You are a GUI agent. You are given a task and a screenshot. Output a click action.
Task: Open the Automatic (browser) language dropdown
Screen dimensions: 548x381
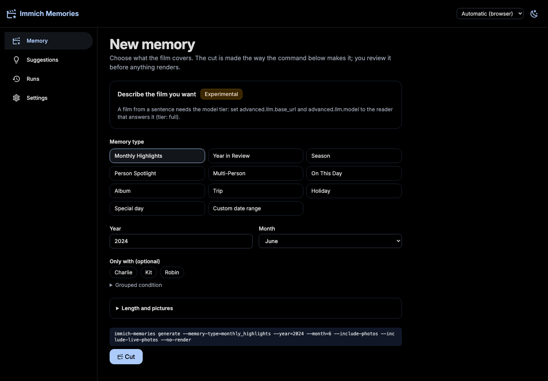click(x=490, y=14)
